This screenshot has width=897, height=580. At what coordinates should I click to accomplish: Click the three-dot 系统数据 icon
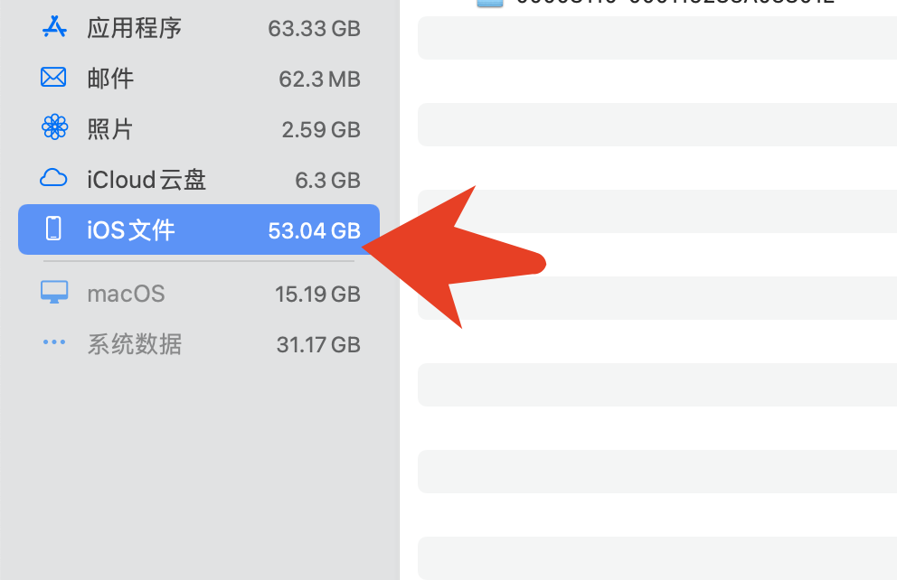54,343
